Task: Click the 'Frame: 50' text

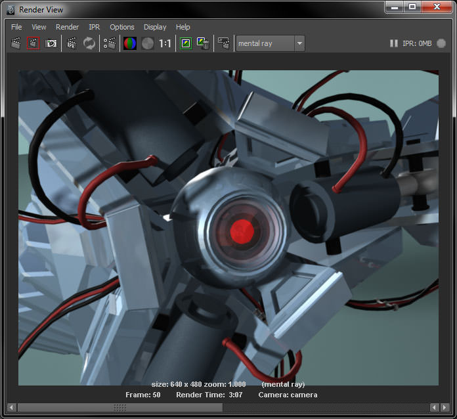Action: 143,395
